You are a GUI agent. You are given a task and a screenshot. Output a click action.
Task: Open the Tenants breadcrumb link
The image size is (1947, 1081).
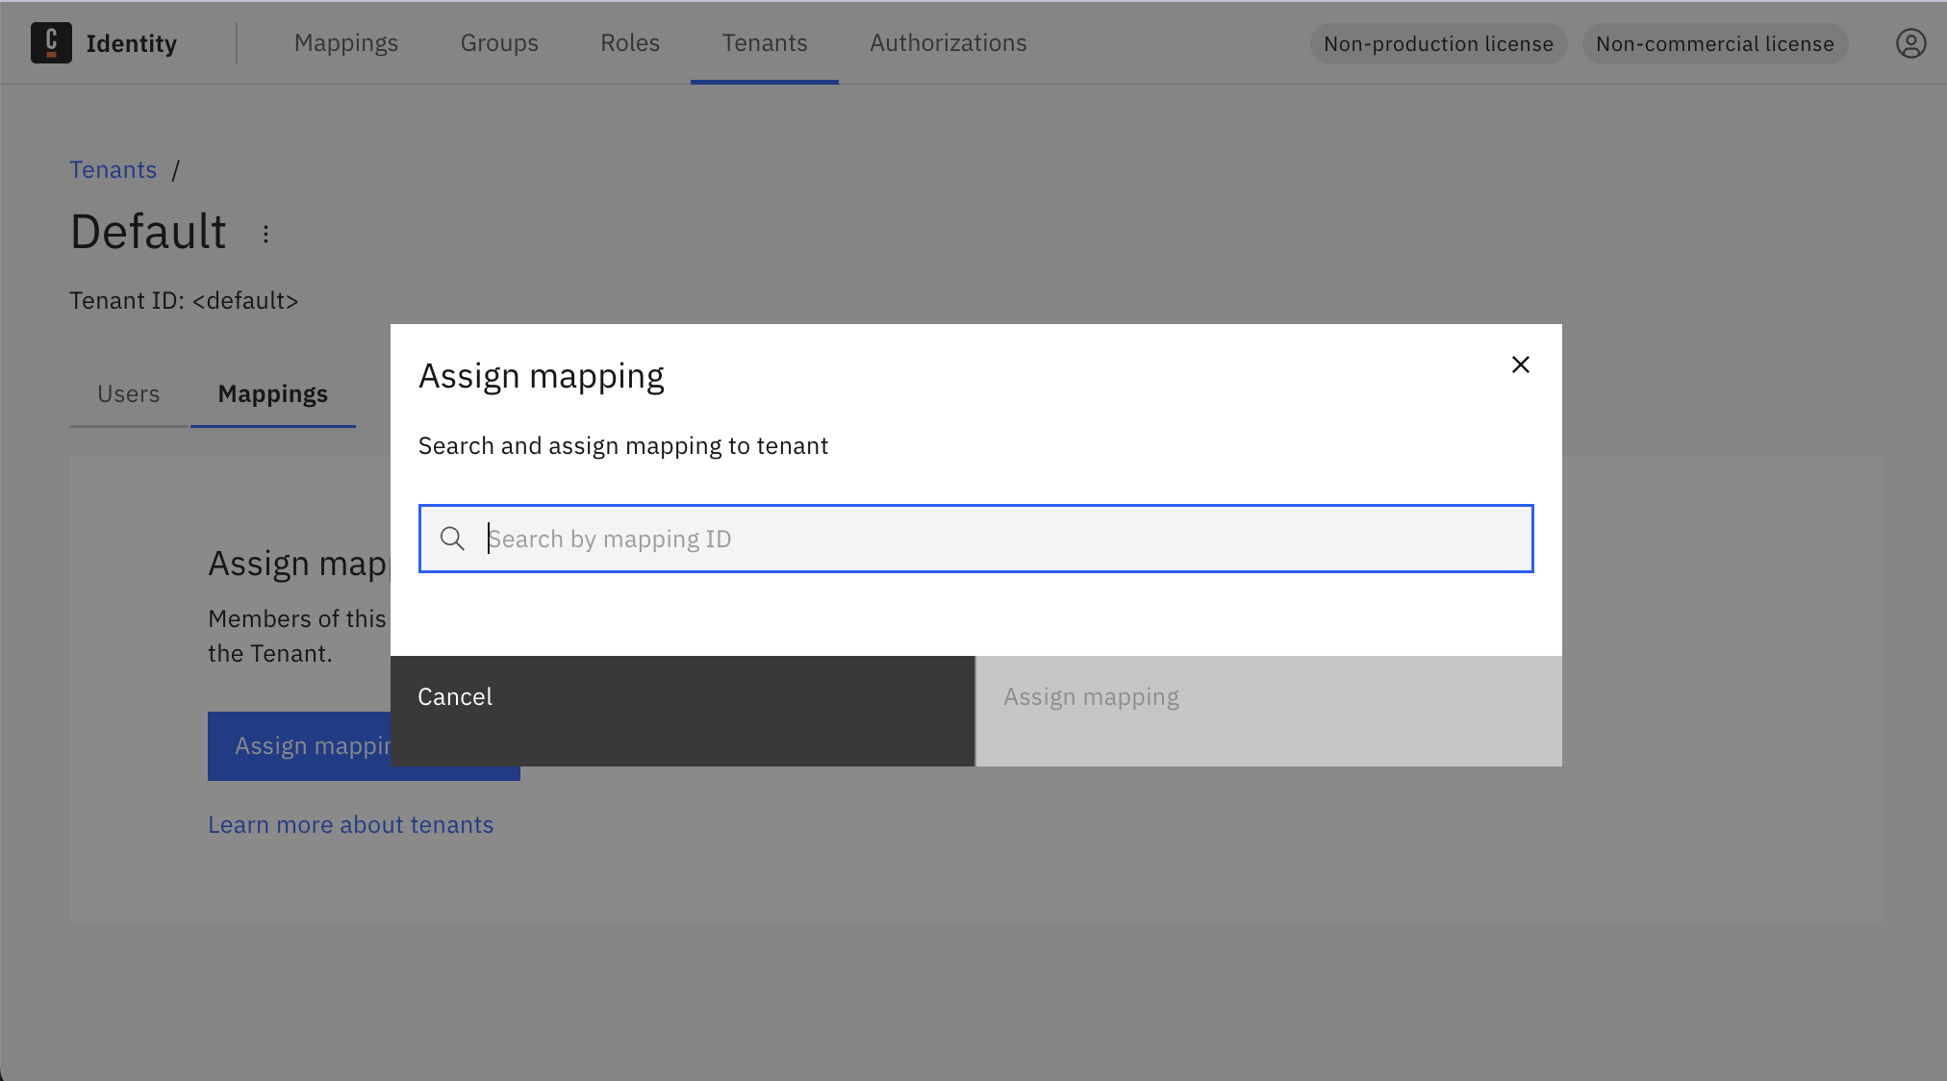pyautogui.click(x=113, y=169)
